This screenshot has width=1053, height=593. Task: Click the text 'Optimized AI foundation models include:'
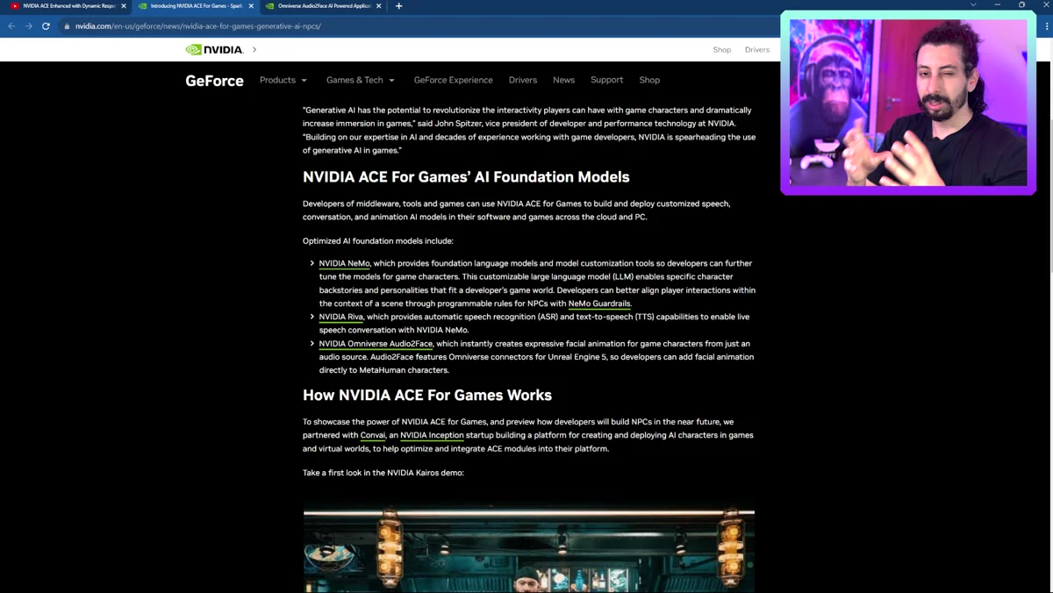click(x=378, y=241)
